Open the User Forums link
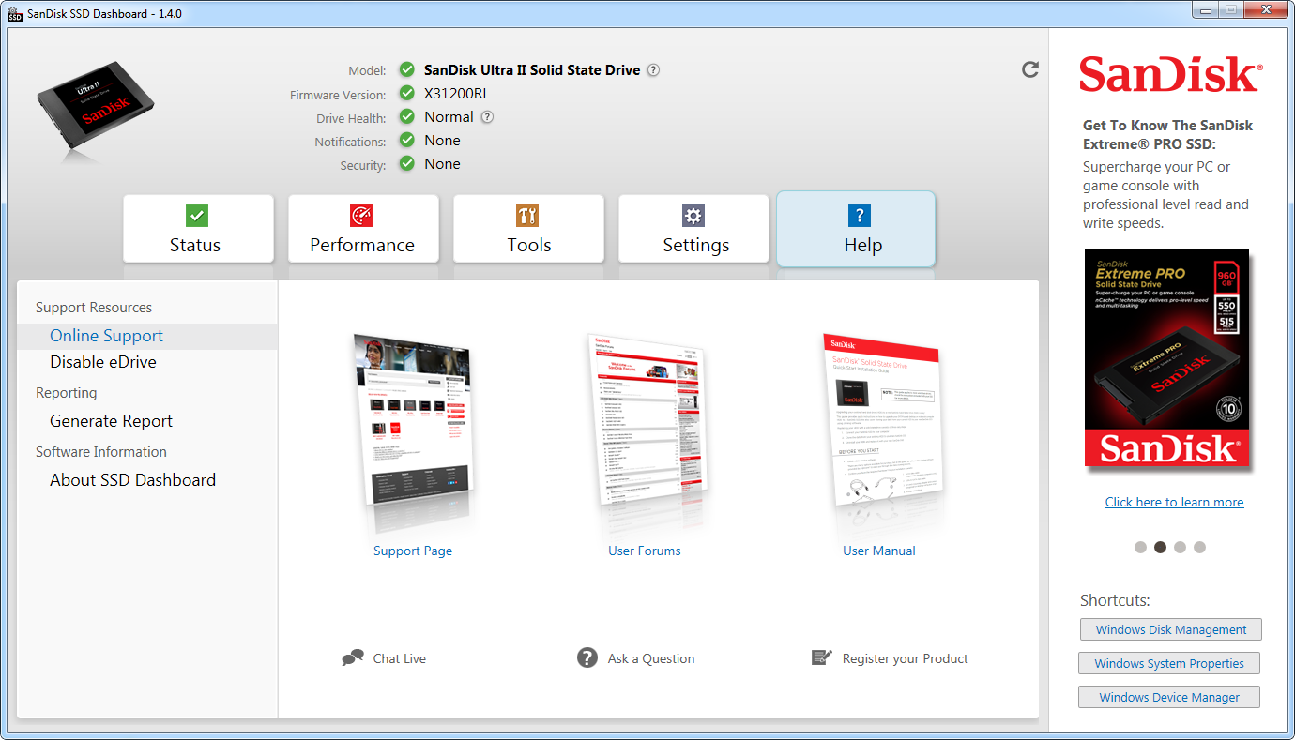Viewport: 1295px width, 740px height. pyautogui.click(x=645, y=551)
